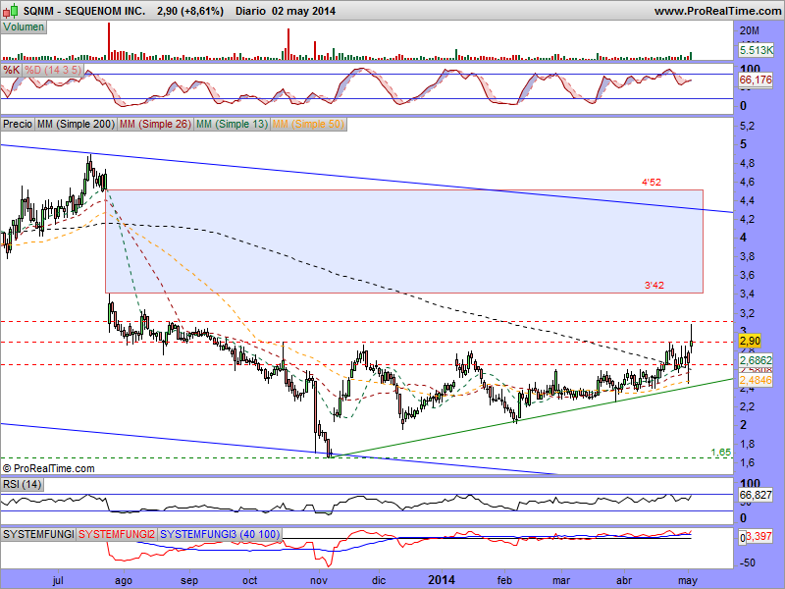
Task: Click the header title SQNM - SEQUENOM INC.
Action: click(x=84, y=11)
